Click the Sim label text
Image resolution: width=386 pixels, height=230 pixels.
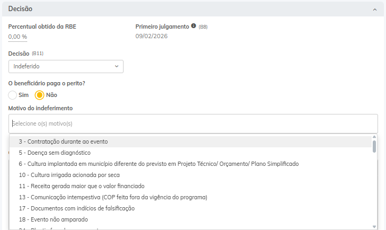(x=23, y=95)
